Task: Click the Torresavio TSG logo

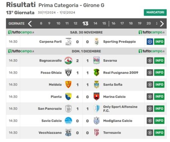Action: point(97,133)
